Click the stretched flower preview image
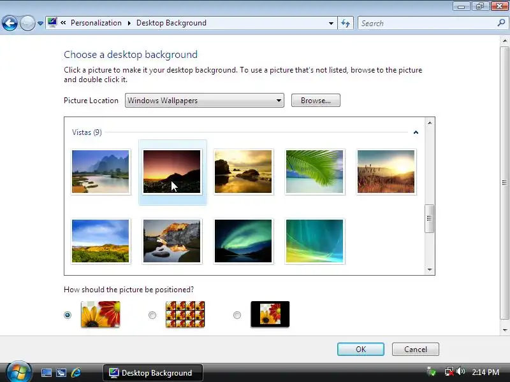Image resolution: width=510 pixels, height=382 pixels. point(101,314)
